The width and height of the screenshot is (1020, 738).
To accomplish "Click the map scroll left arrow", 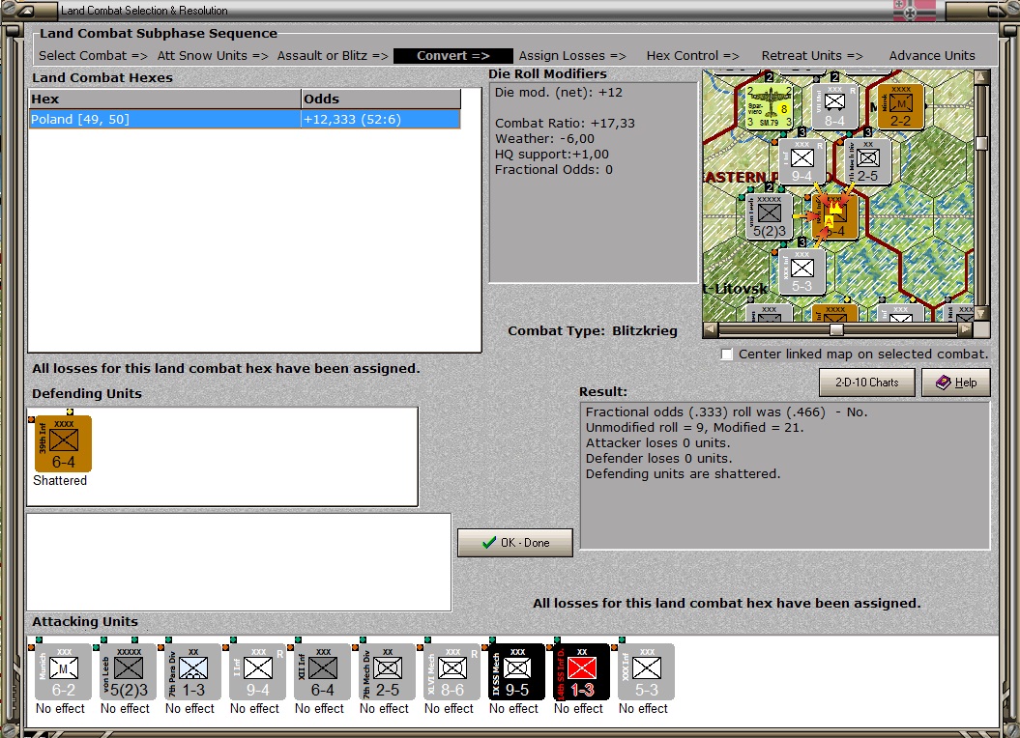I will [711, 329].
